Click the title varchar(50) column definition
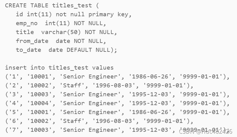Viewport: 237px width, 137px height. (66, 32)
